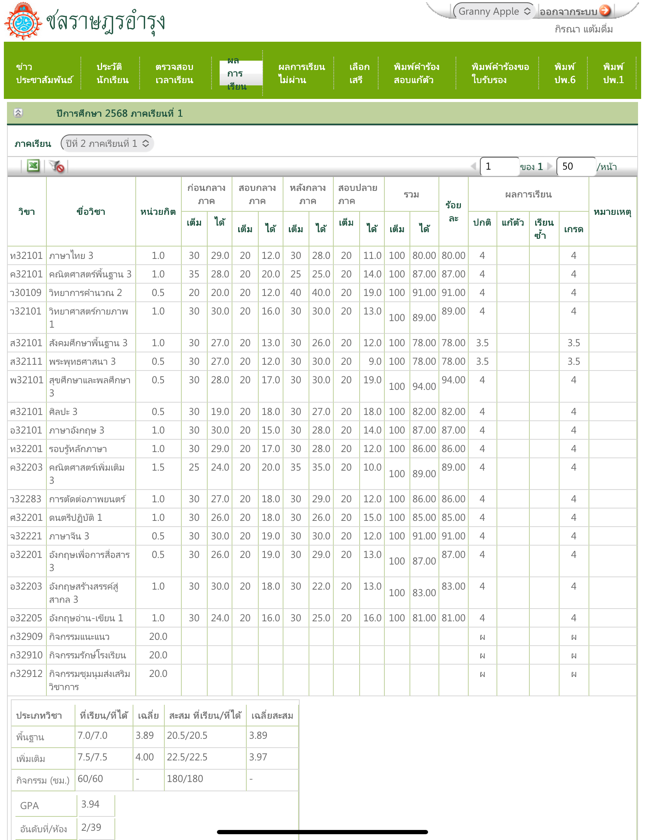645x840 pixels.
Task: Click พิมพ์คำร้องขอใบรับรอง link
Action: click(x=500, y=73)
